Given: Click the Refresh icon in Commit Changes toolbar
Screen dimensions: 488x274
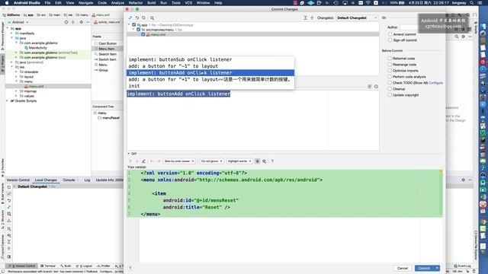Looking at the screenshot, I should point(143,18).
